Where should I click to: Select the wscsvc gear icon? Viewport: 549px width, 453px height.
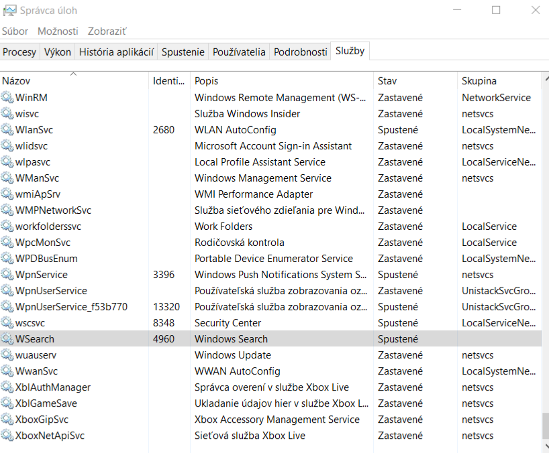click(x=7, y=322)
